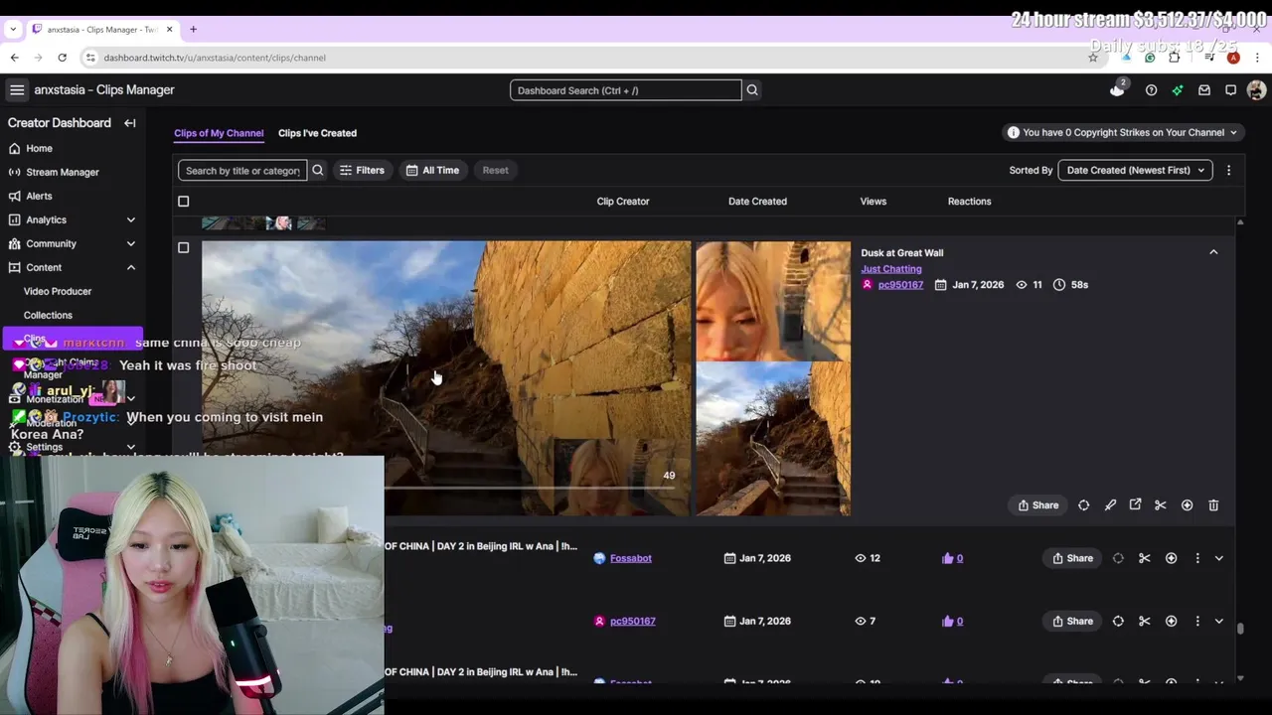Expand the Community sidebar section
The image size is (1272, 715).
[130, 243]
